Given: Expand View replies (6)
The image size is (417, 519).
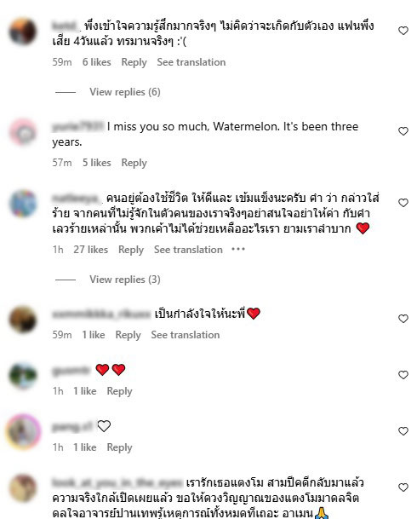Looking at the screenshot, I should pyautogui.click(x=125, y=92).
